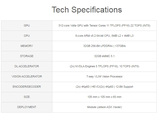
Task: Select the MEMORY label cell
Action: click(27, 46)
